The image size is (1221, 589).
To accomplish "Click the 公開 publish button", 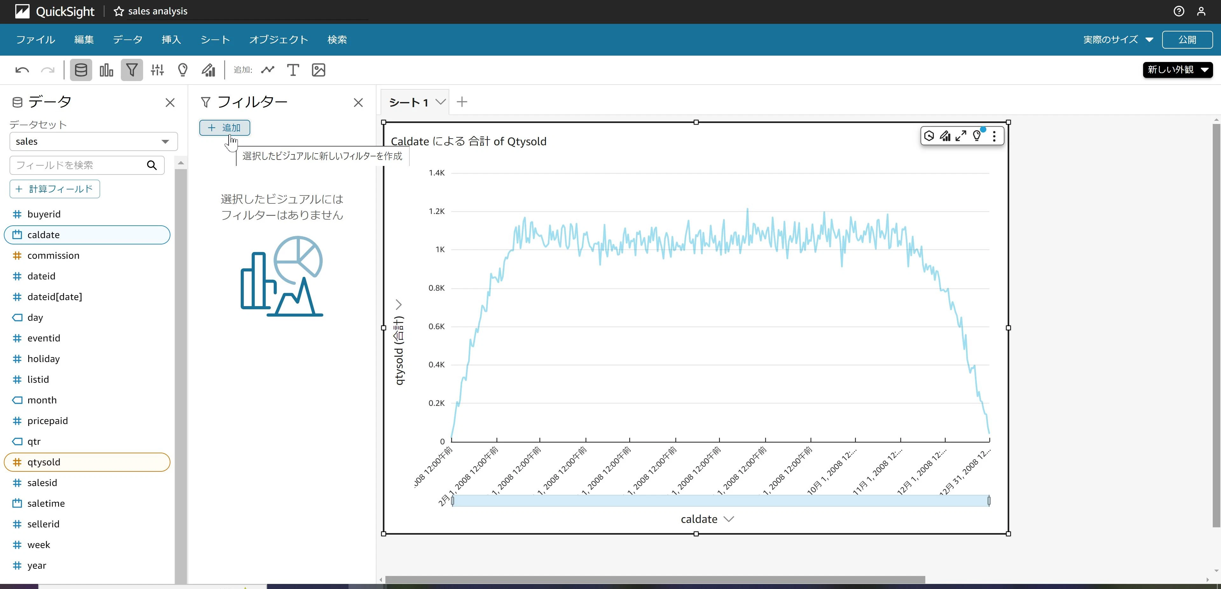I will (1187, 40).
